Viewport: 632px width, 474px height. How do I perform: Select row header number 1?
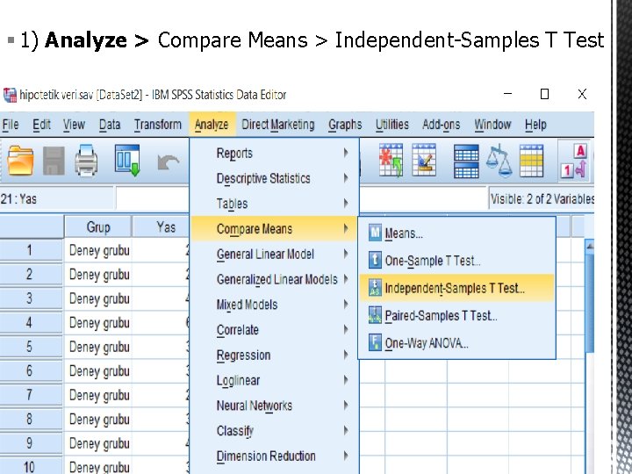31,250
